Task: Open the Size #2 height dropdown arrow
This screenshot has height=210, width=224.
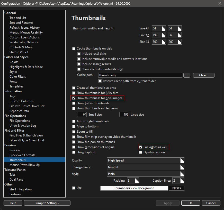Action: click(x=179, y=35)
